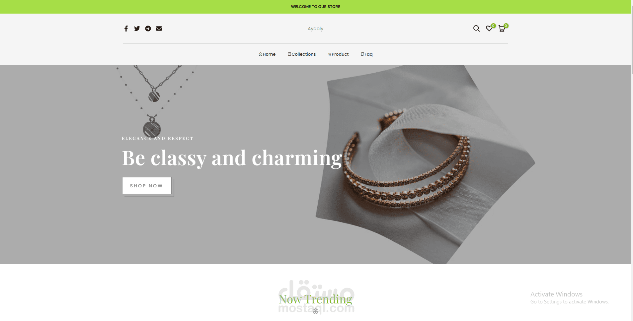
Task: Select the page vertical scrollbar
Action: click(x=632, y=160)
